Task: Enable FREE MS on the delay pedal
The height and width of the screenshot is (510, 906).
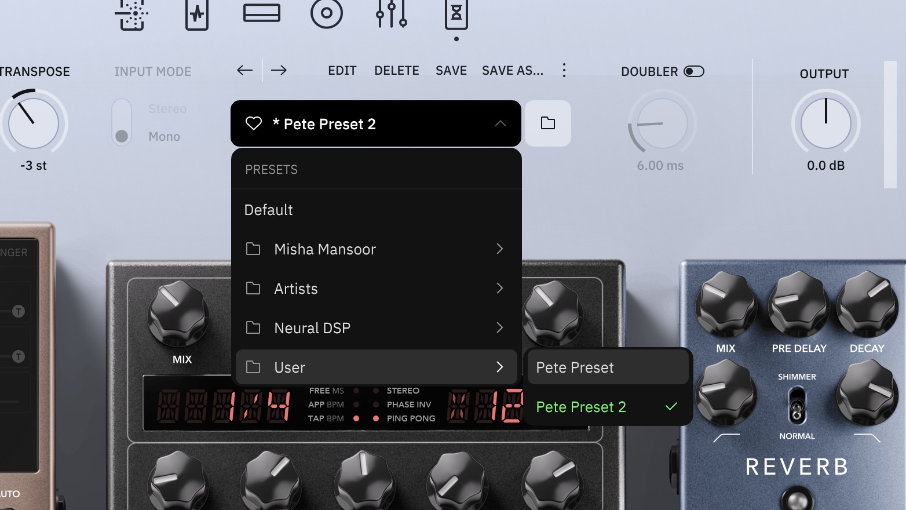Action: tap(356, 391)
